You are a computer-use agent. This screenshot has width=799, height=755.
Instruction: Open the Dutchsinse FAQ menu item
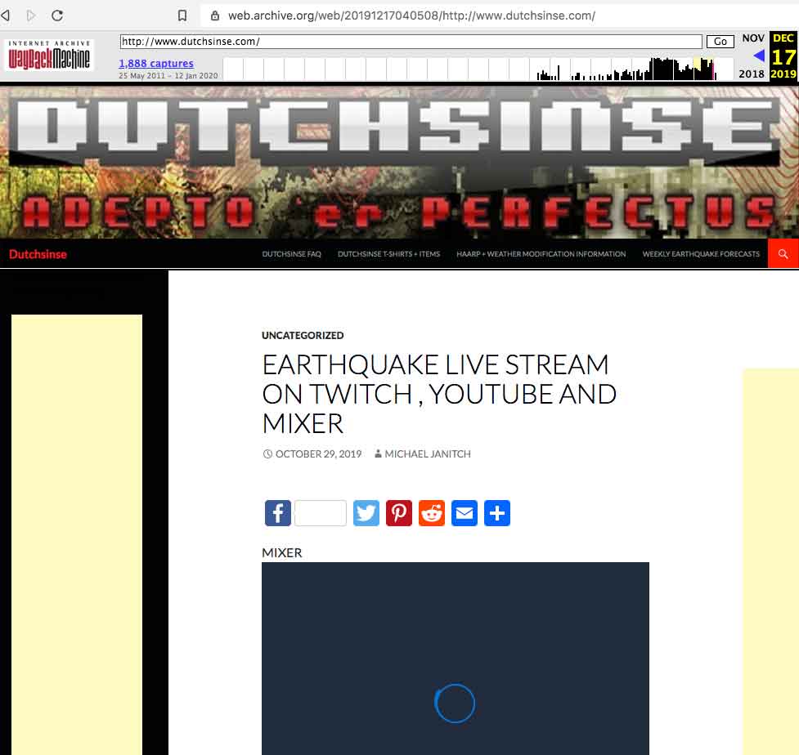click(291, 254)
